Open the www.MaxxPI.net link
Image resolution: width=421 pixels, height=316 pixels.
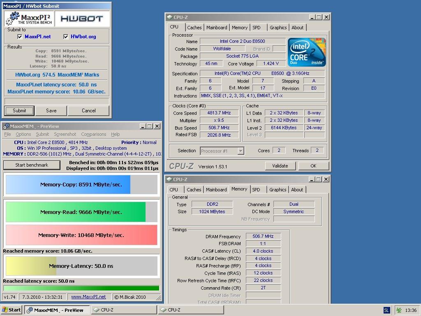point(88,297)
